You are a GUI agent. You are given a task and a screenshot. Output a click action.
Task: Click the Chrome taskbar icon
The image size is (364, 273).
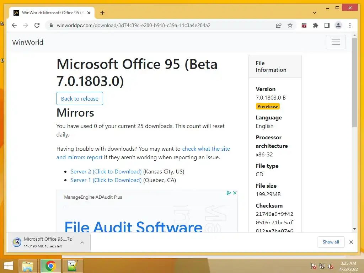tap(50, 266)
